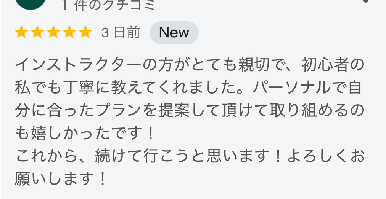Click the word インストラクター in the review

point(78,65)
